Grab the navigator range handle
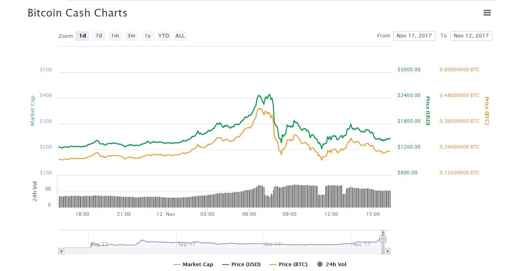513x271 pixels. (x=383, y=239)
